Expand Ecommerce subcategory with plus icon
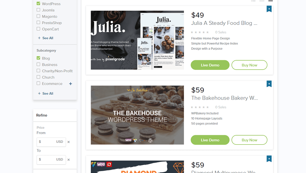Screen dimensions: 306x173 click(x=70, y=84)
